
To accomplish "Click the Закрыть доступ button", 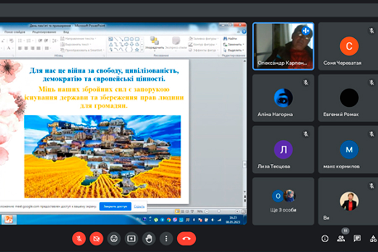I will pyautogui.click(x=115, y=206).
